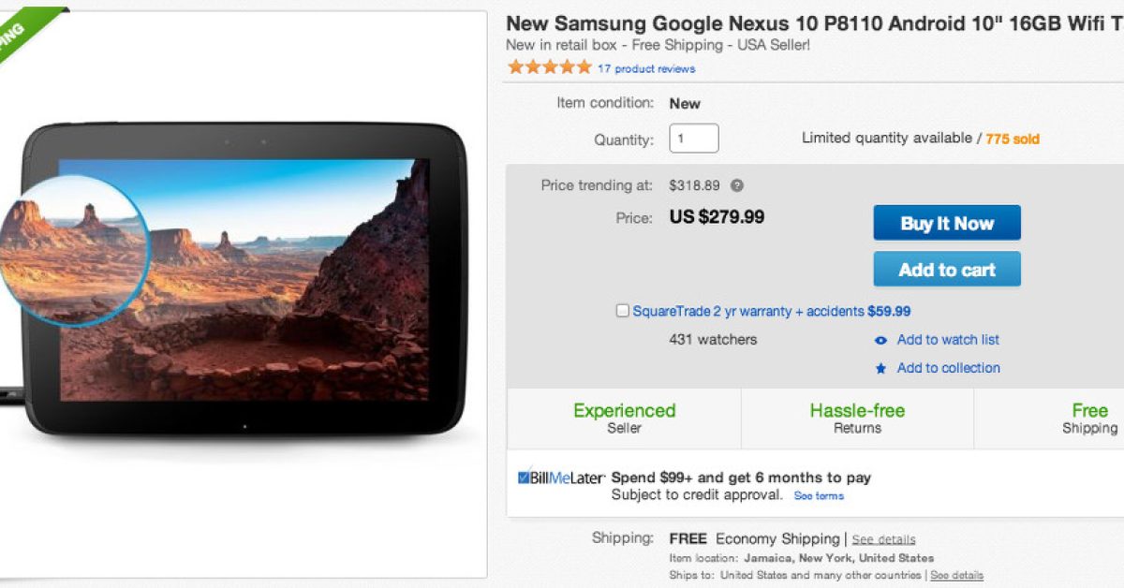The height and width of the screenshot is (588, 1124).
Task: Click the BillMeLater logo
Action: click(561, 478)
